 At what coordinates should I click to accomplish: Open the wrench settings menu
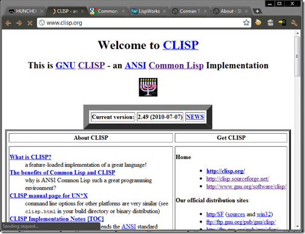click(x=294, y=23)
